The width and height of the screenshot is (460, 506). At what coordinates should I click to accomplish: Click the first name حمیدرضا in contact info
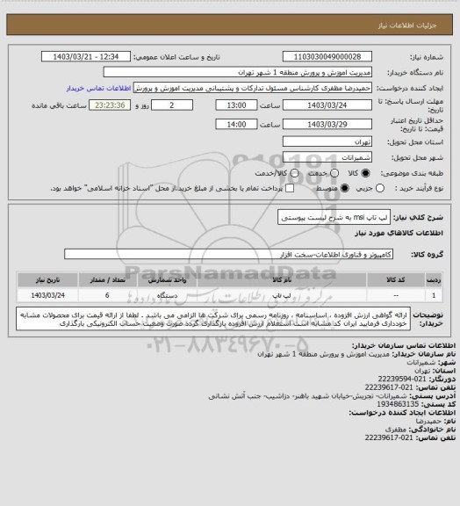428,421
